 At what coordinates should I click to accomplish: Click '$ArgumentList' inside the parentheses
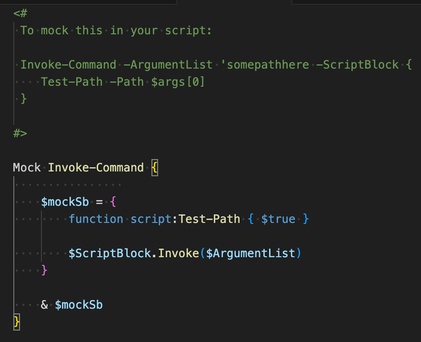point(251,254)
